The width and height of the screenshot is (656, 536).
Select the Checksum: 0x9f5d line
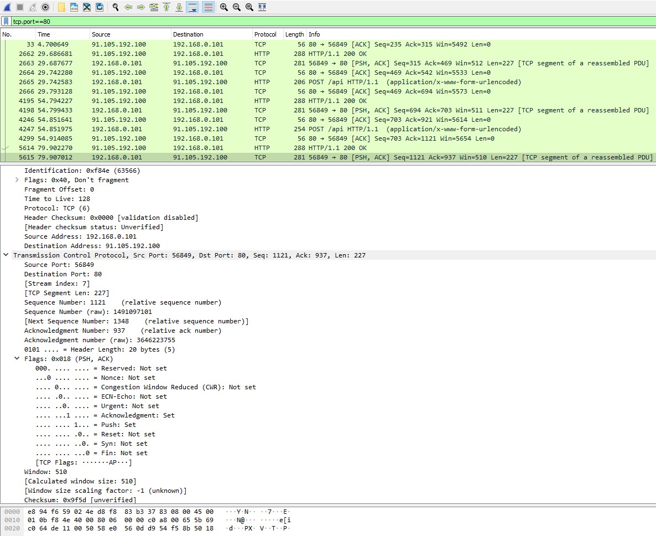pos(80,500)
